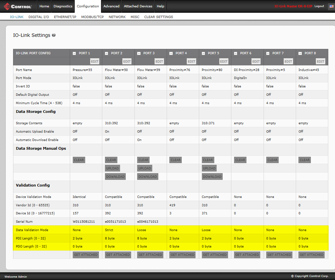Click DOWNLOAD under PORT 5
This screenshot has height=280, width=335.
(x=212, y=177)
